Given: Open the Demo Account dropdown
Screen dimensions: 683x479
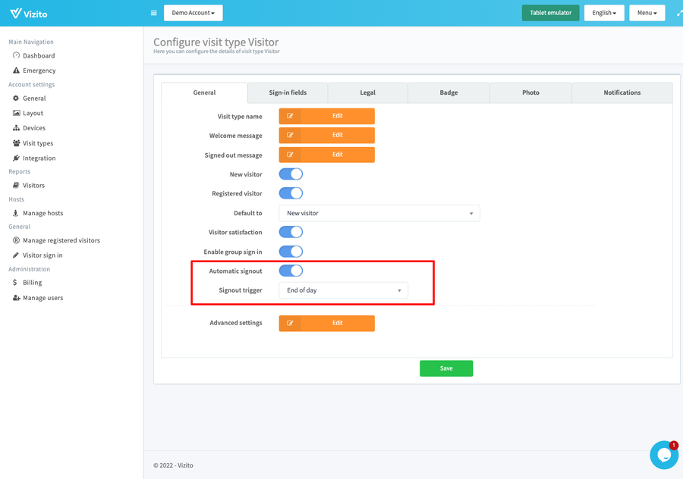Looking at the screenshot, I should coord(193,13).
